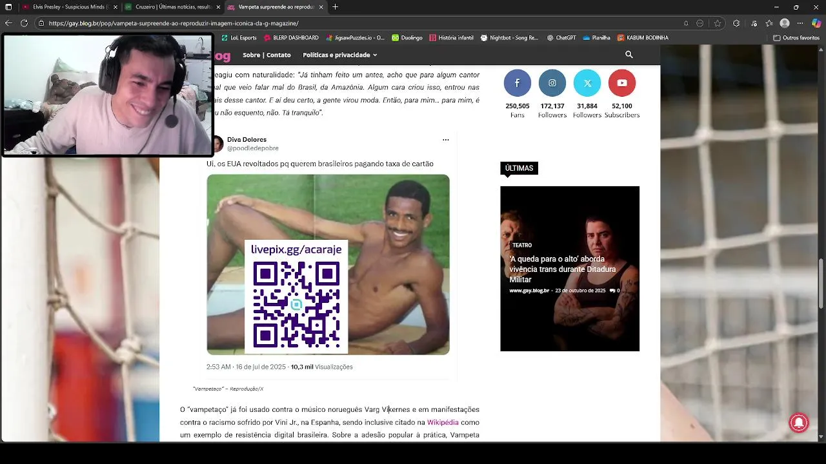Open the browser extensions icon
Viewport: 826px width, 464px height.
[x=736, y=23]
